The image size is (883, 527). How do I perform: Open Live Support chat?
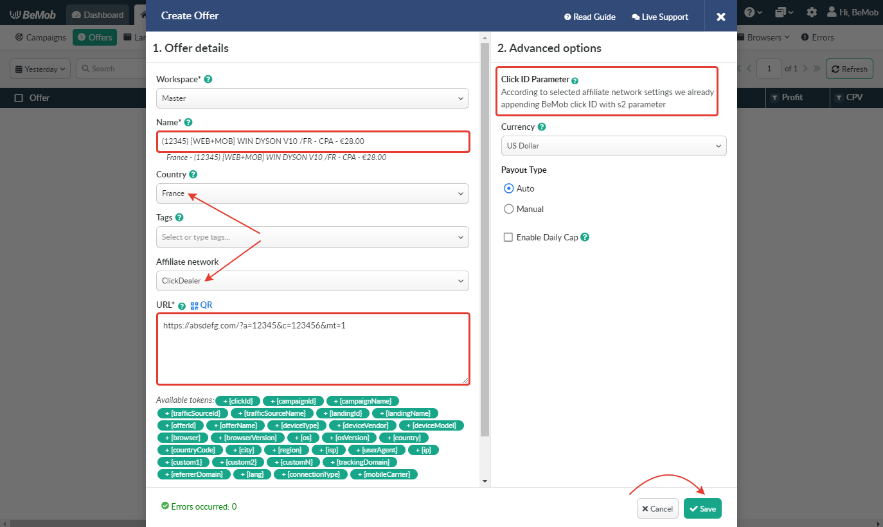tap(660, 17)
